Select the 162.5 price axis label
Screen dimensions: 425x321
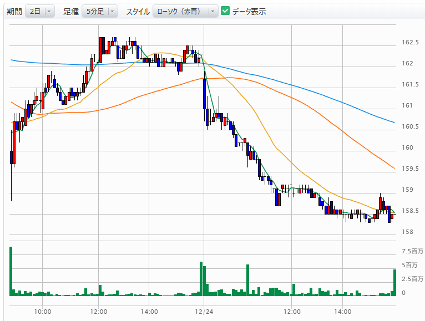click(x=410, y=42)
